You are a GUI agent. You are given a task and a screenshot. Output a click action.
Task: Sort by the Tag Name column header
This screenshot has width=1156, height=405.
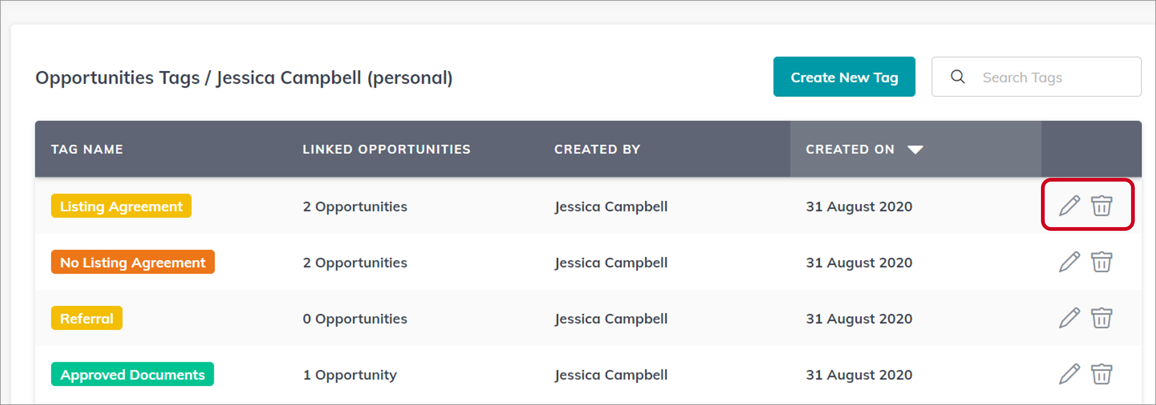pyautogui.click(x=87, y=149)
